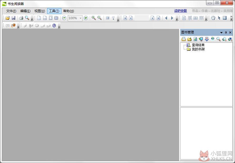Expand the zoom toolbar overflow options
This screenshot has height=163, width=235.
coord(118,20)
